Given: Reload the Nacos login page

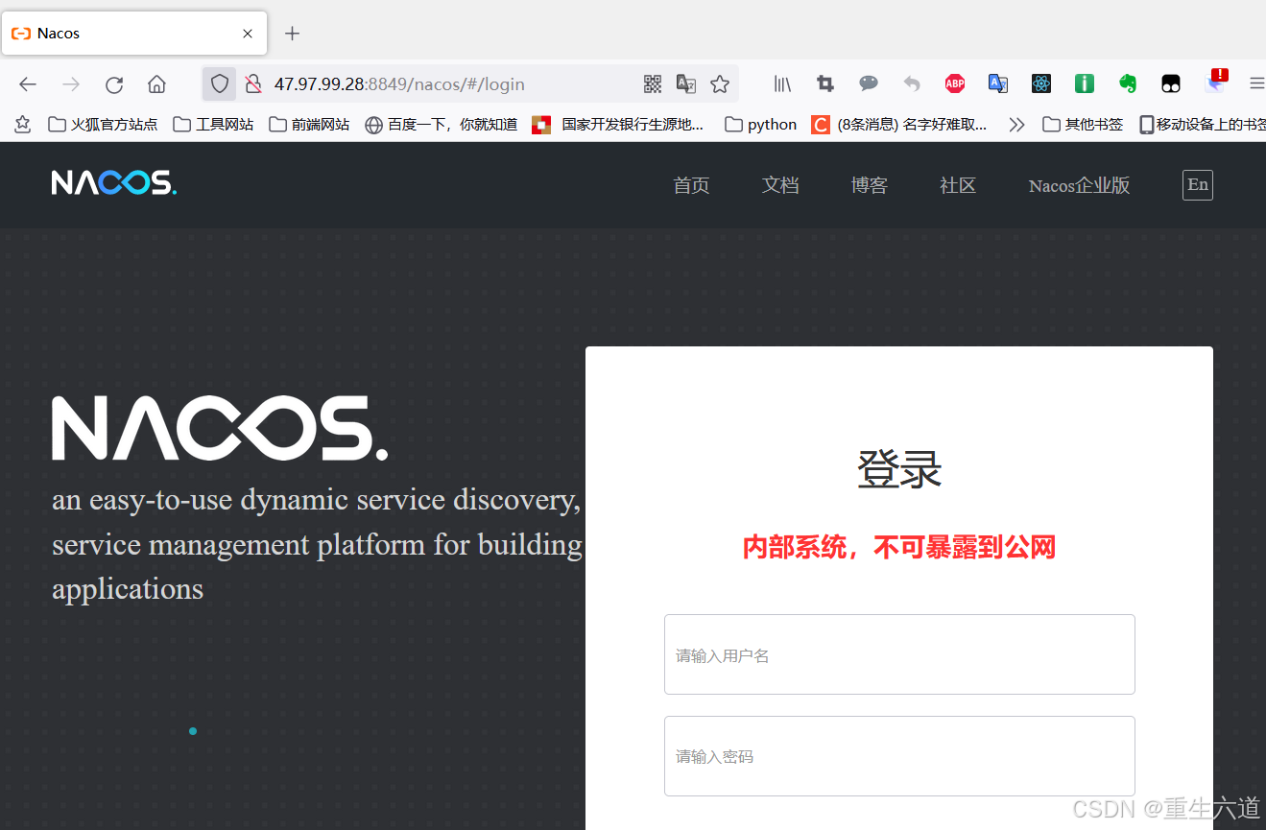Looking at the screenshot, I should click(114, 84).
